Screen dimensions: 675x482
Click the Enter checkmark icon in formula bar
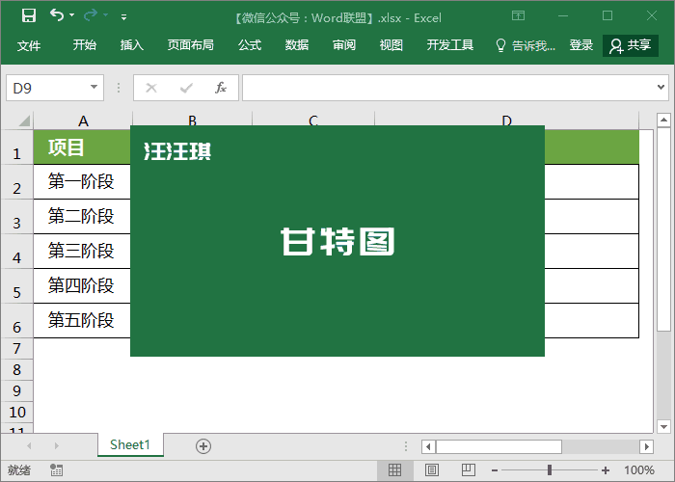coord(186,89)
